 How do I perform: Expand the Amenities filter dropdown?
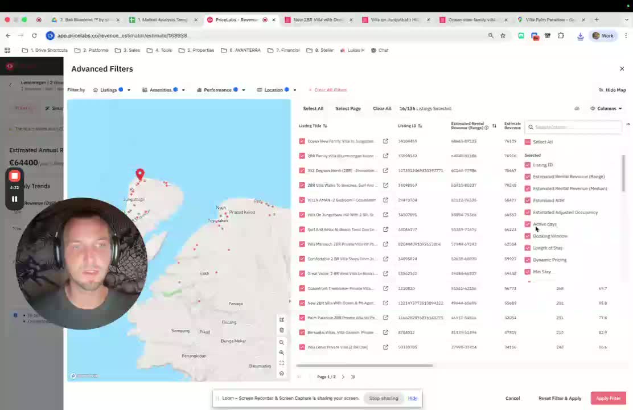(x=163, y=90)
